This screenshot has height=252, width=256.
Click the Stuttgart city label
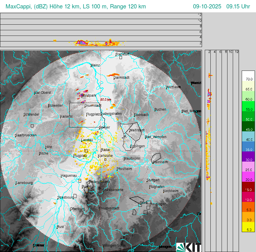[x=153, y=180]
